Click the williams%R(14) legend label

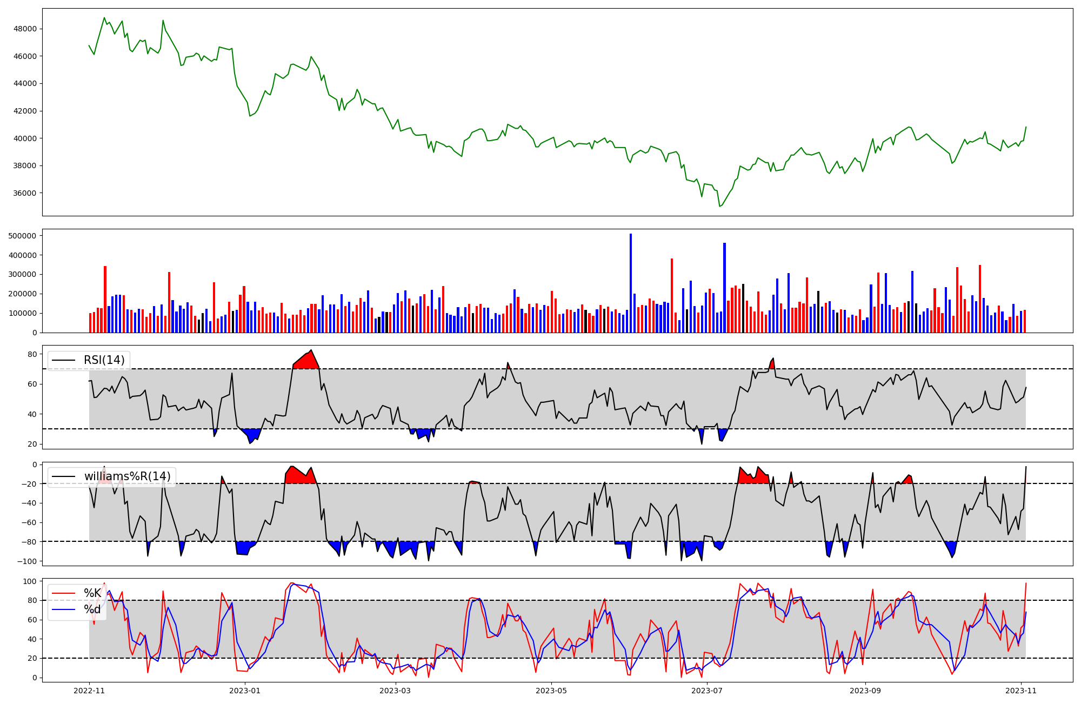[x=127, y=476]
